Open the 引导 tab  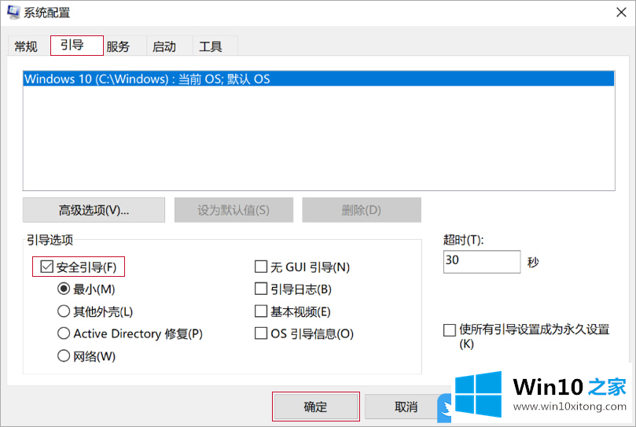pos(77,45)
